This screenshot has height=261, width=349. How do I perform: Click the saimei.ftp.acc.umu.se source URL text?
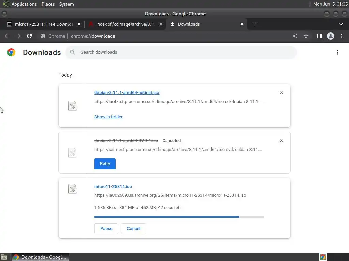(x=178, y=150)
